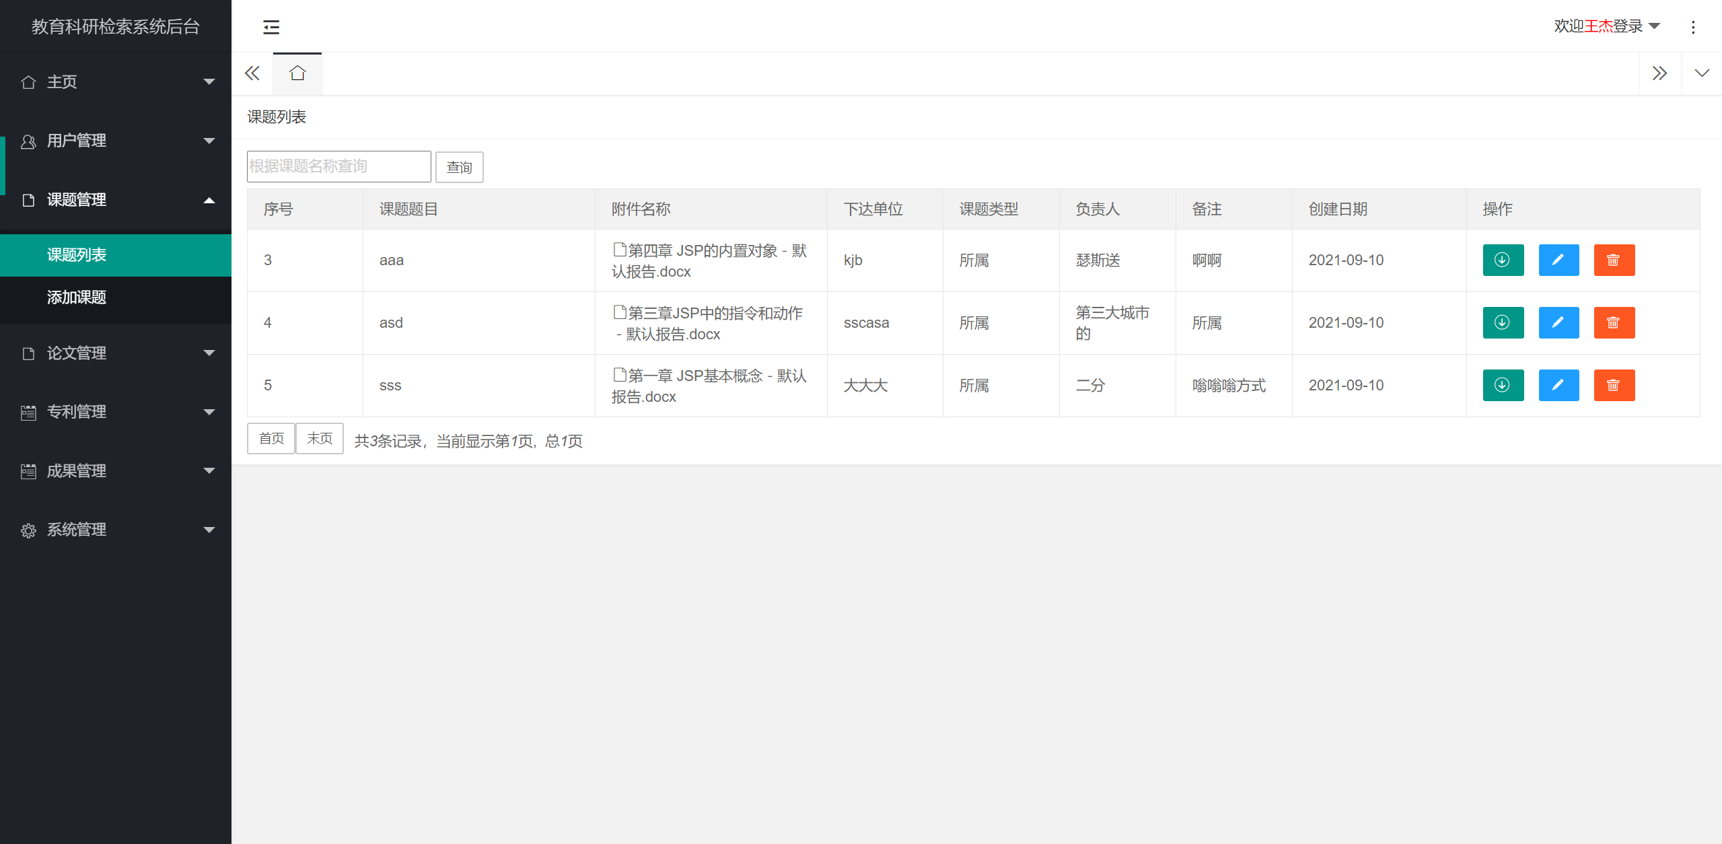The height and width of the screenshot is (844, 1722).
Task: Click the download icon for row aaa
Action: pyautogui.click(x=1503, y=260)
